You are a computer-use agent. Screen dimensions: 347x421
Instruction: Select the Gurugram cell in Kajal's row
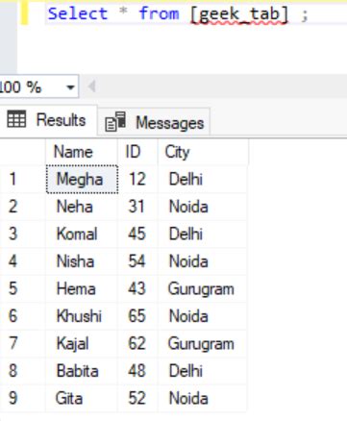click(202, 344)
